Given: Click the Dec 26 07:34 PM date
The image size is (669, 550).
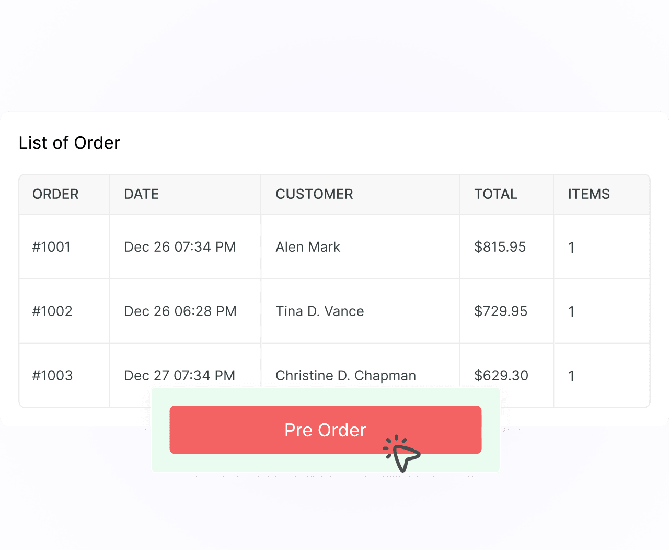Looking at the screenshot, I should 180,247.
